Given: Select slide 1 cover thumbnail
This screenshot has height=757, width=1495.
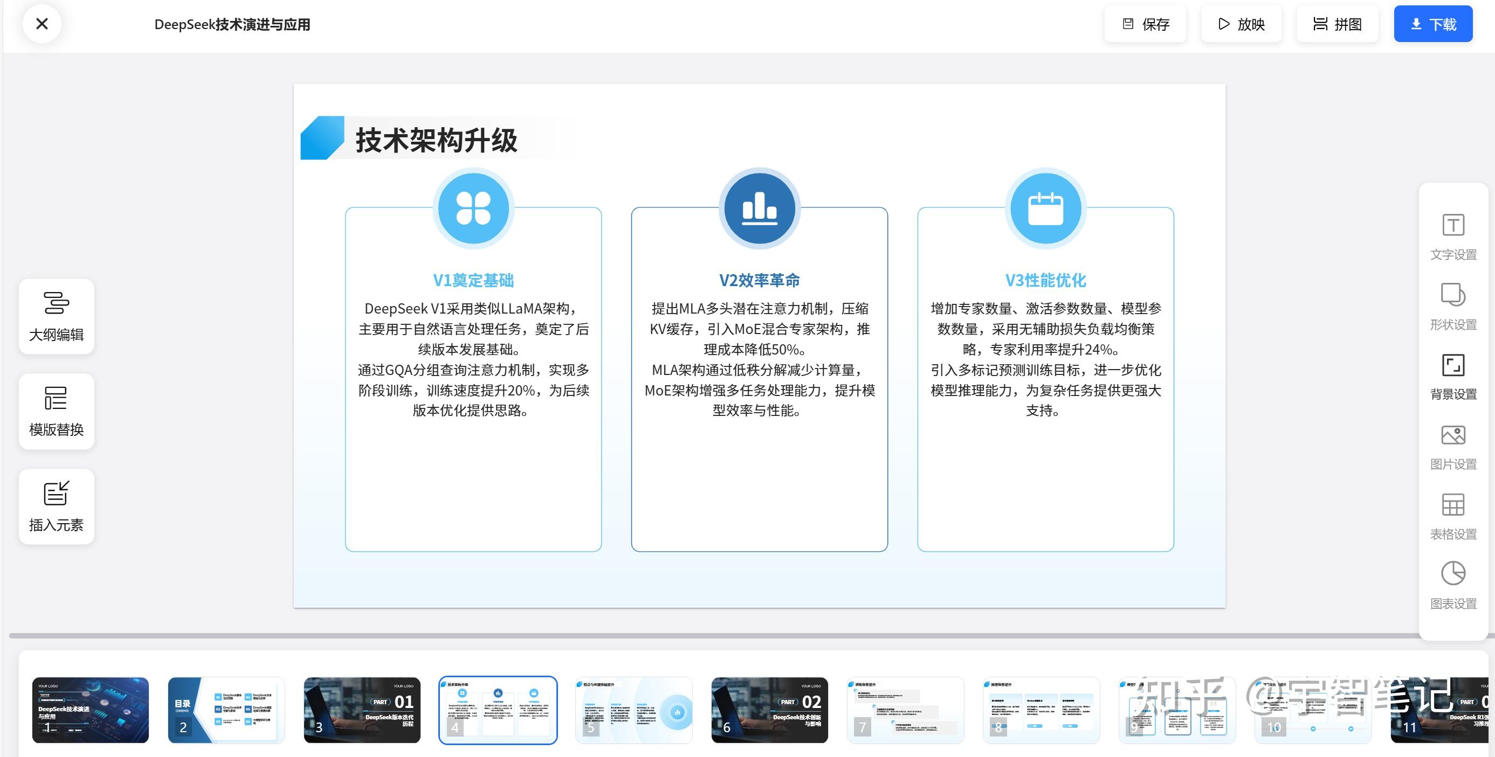Looking at the screenshot, I should tap(91, 710).
